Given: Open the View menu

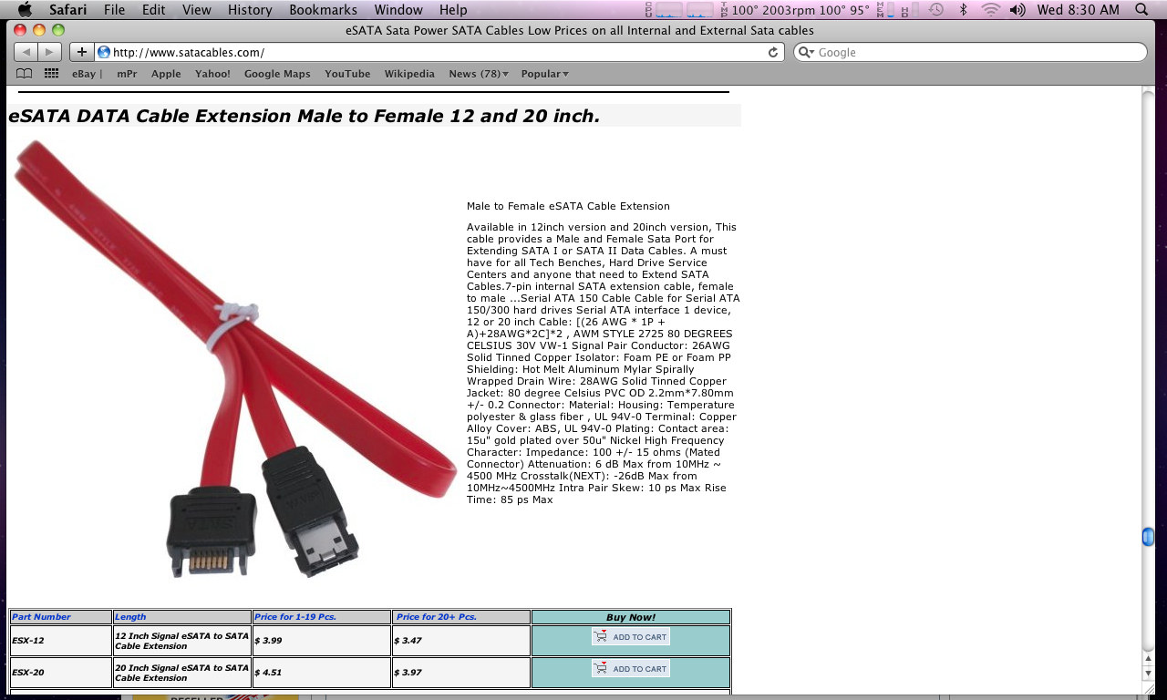Looking at the screenshot, I should [x=196, y=10].
